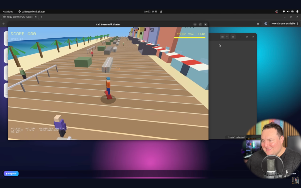Click the muted notifications bell icon
Screen dimensions: 301x188
click(x=161, y=11)
